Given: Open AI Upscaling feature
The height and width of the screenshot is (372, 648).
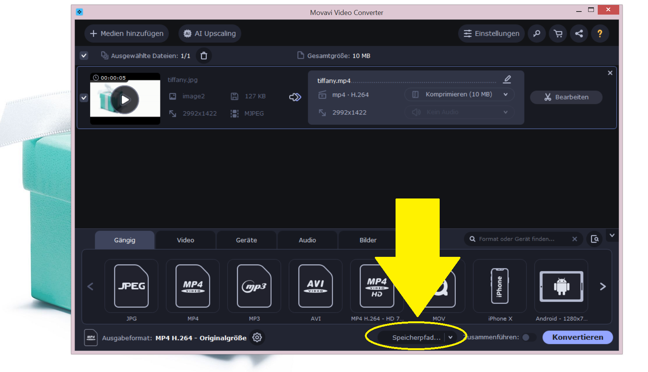Looking at the screenshot, I should pos(209,33).
